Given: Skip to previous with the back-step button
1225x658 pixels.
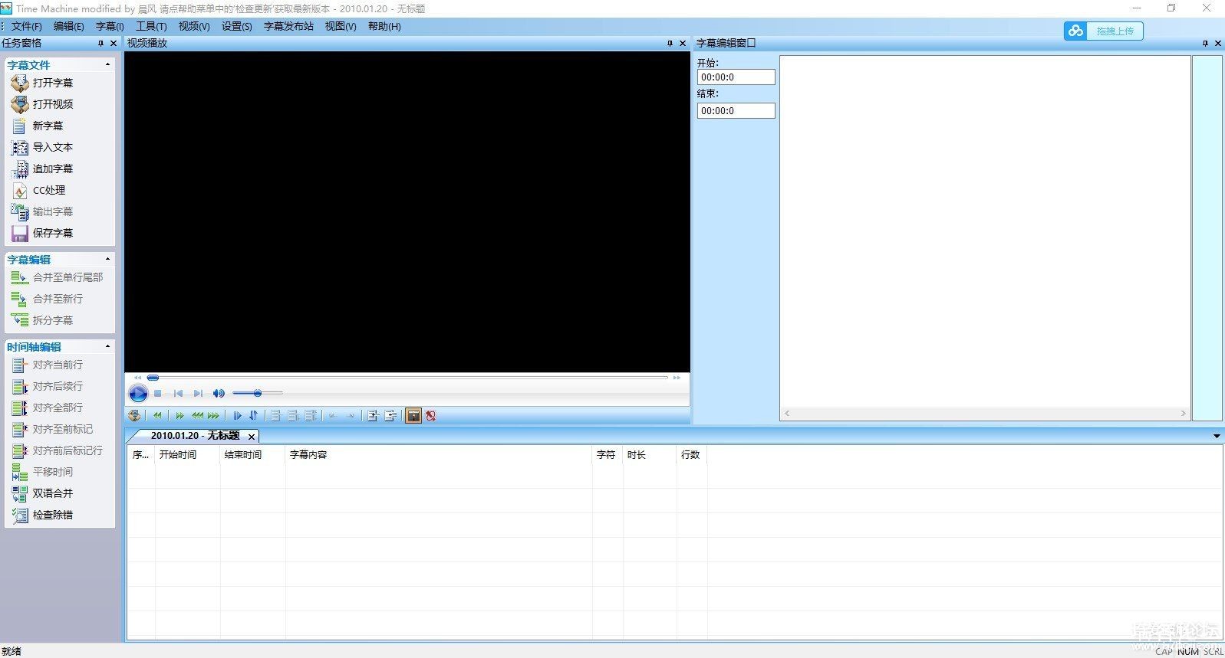Looking at the screenshot, I should pyautogui.click(x=178, y=393).
